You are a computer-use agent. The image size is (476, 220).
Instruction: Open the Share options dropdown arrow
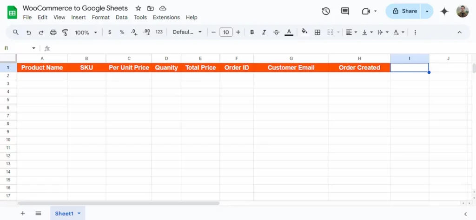(x=427, y=11)
